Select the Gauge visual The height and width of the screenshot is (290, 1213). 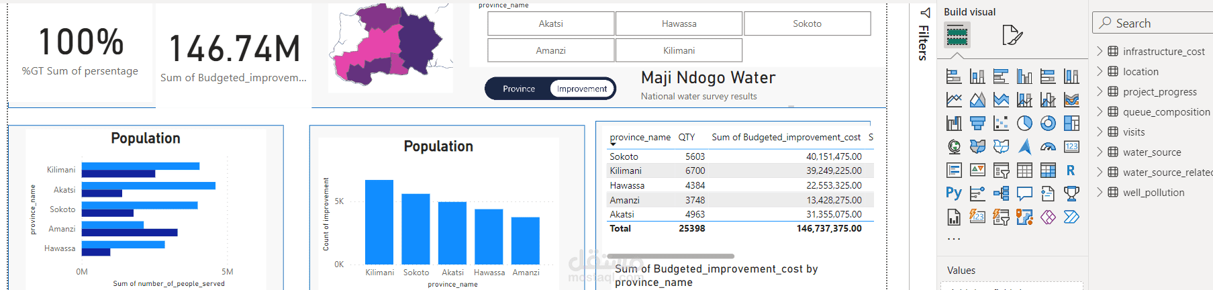(x=1048, y=146)
